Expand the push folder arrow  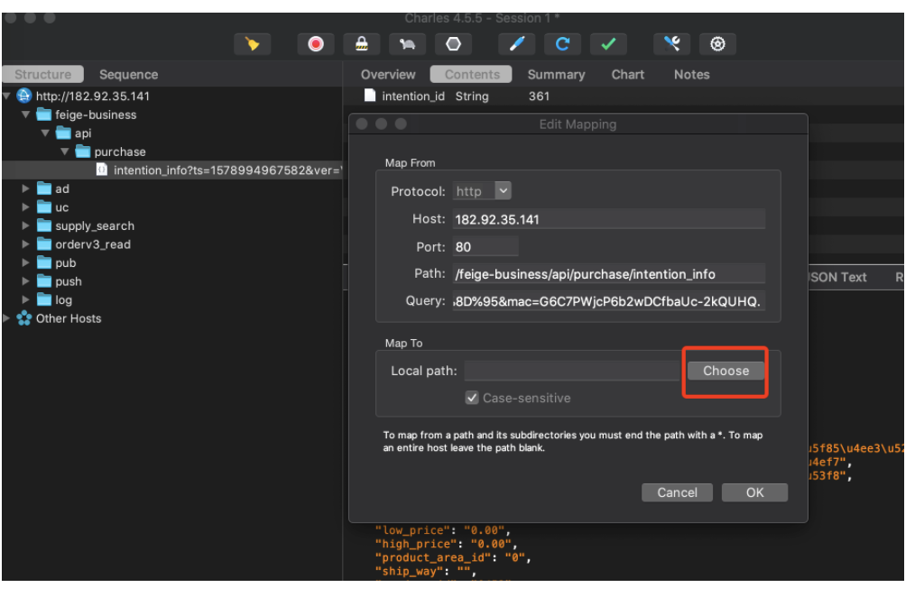click(x=25, y=281)
